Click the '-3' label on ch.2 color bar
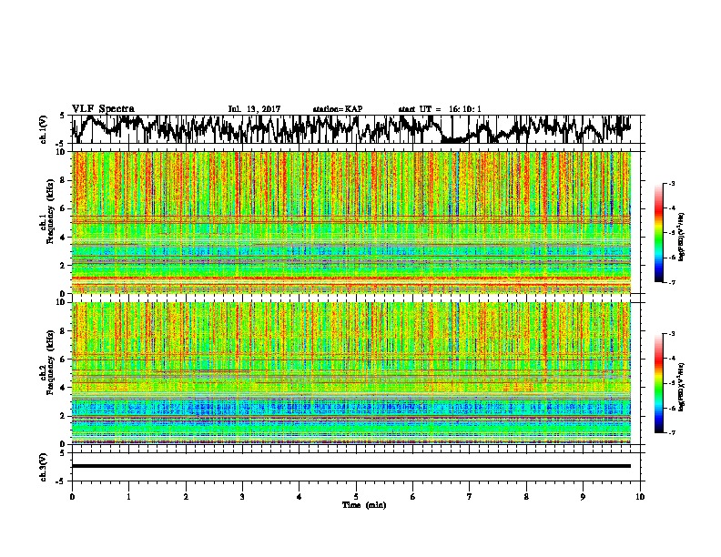The height and width of the screenshot is (557, 721). coord(672,334)
